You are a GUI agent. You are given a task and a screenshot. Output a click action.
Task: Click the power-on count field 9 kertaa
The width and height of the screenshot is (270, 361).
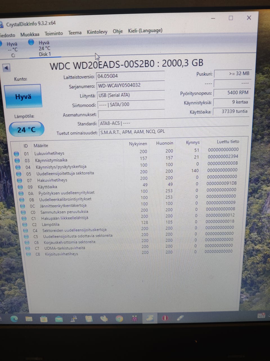(x=232, y=102)
